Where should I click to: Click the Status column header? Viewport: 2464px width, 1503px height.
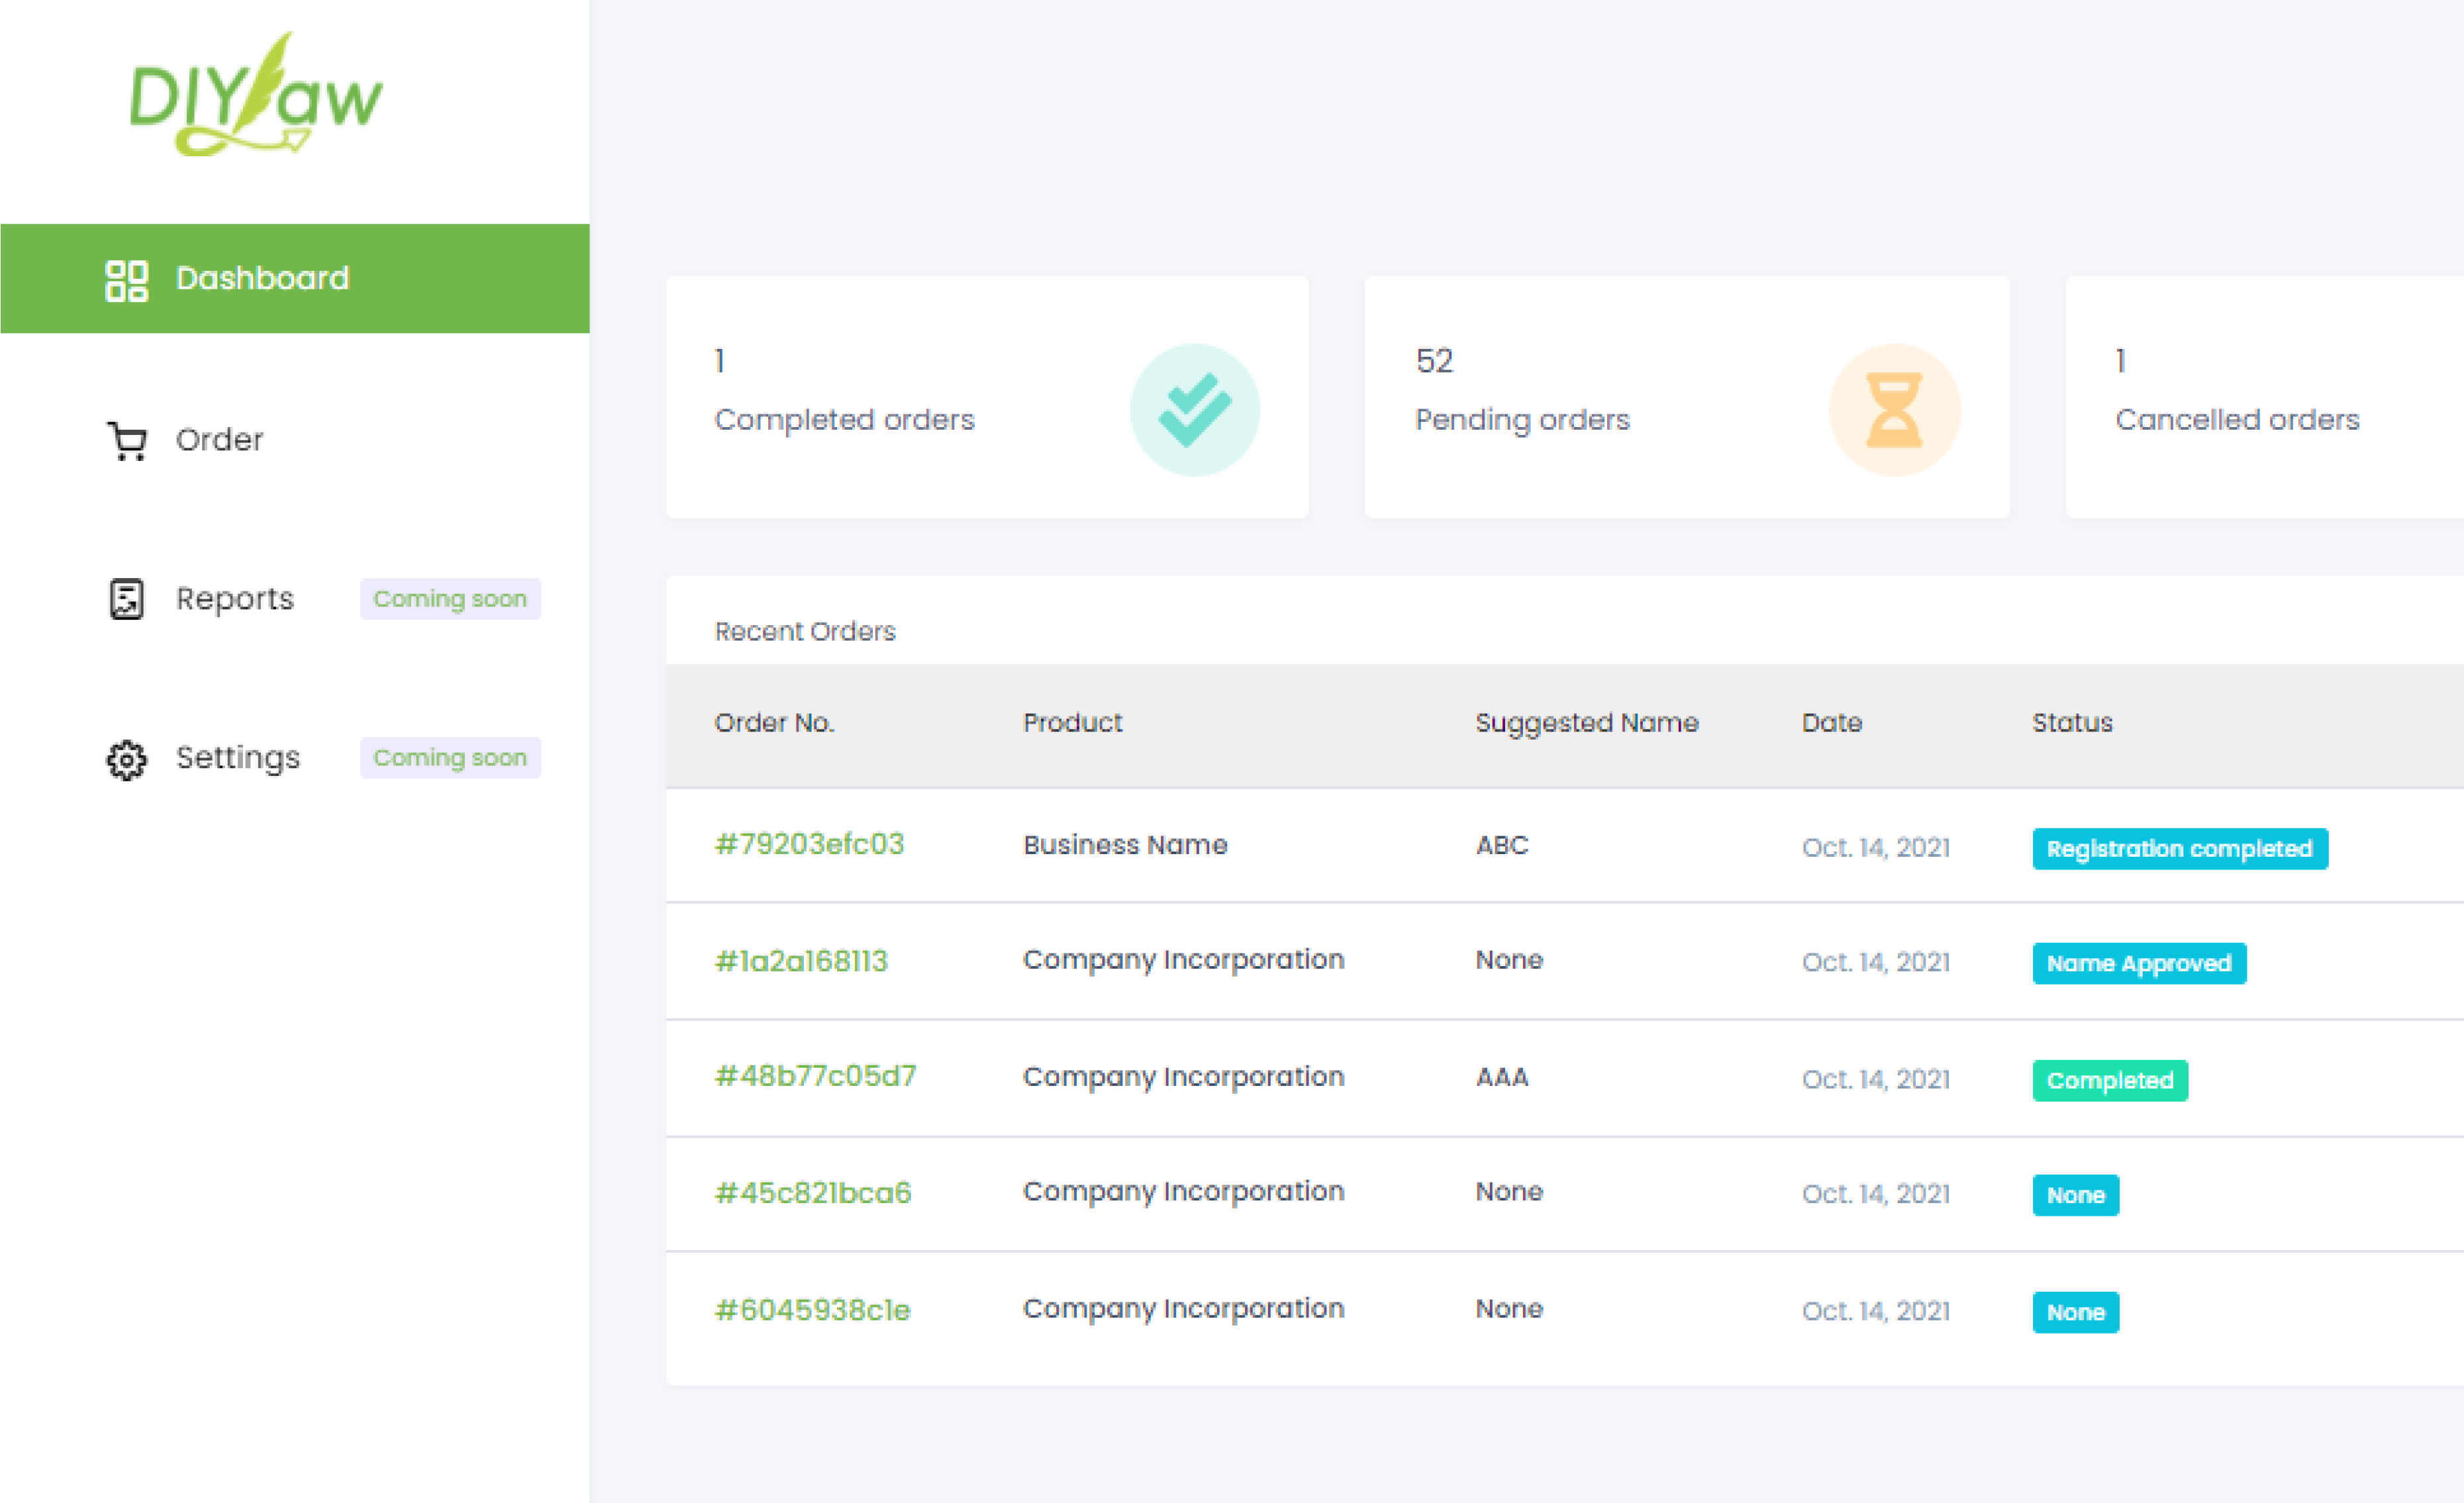pyautogui.click(x=2072, y=722)
